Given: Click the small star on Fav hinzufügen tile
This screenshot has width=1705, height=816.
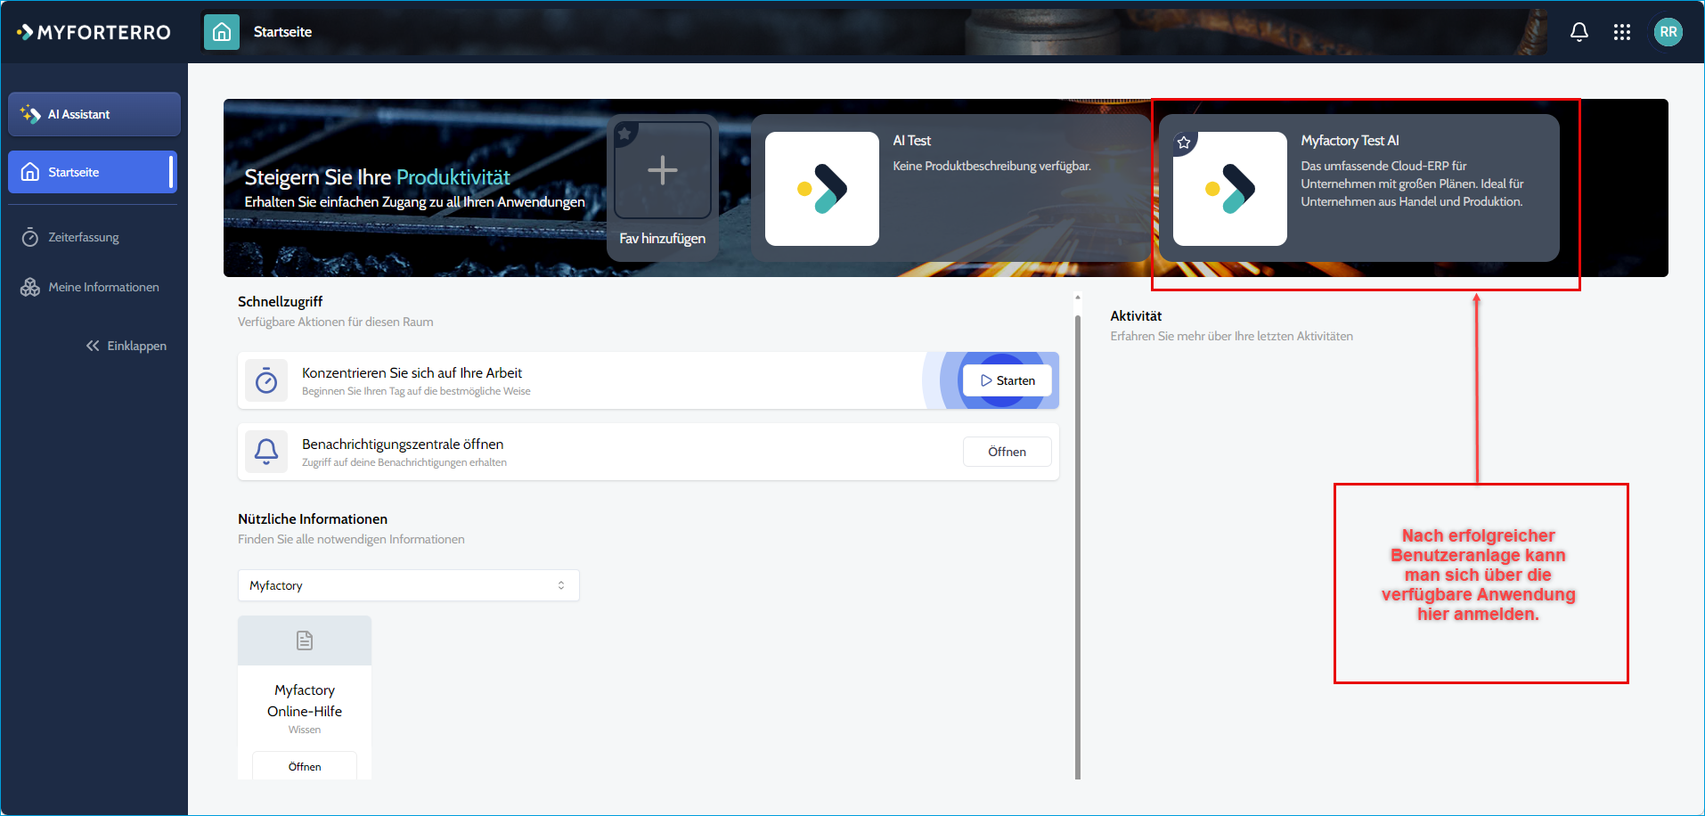Looking at the screenshot, I should pos(625,134).
